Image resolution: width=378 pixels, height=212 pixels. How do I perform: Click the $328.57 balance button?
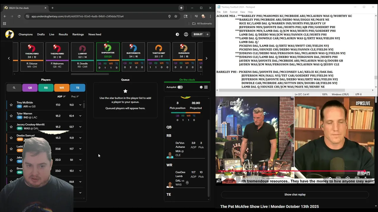tap(198, 34)
